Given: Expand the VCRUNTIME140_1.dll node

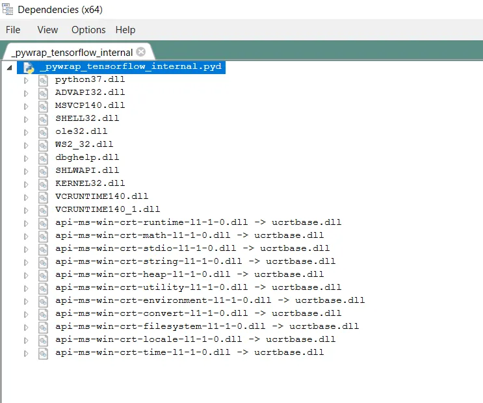Looking at the screenshot, I should (26, 211).
